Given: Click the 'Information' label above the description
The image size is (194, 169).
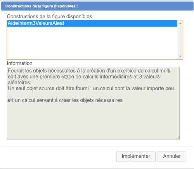Looking at the screenshot, I should pos(20,63).
